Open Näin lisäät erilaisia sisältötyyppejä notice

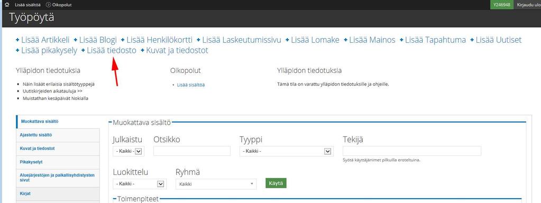(x=59, y=84)
